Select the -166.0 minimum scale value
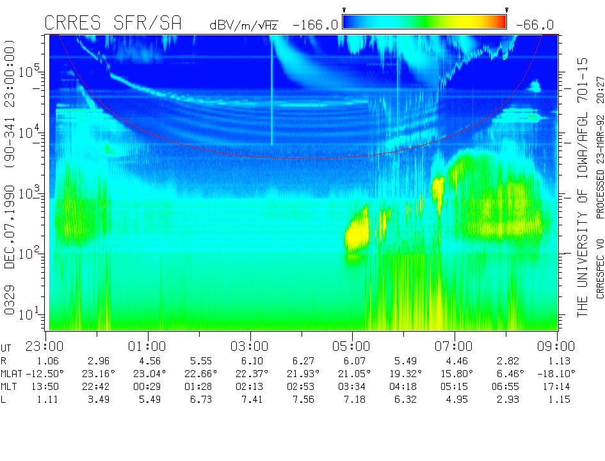 click(x=315, y=25)
